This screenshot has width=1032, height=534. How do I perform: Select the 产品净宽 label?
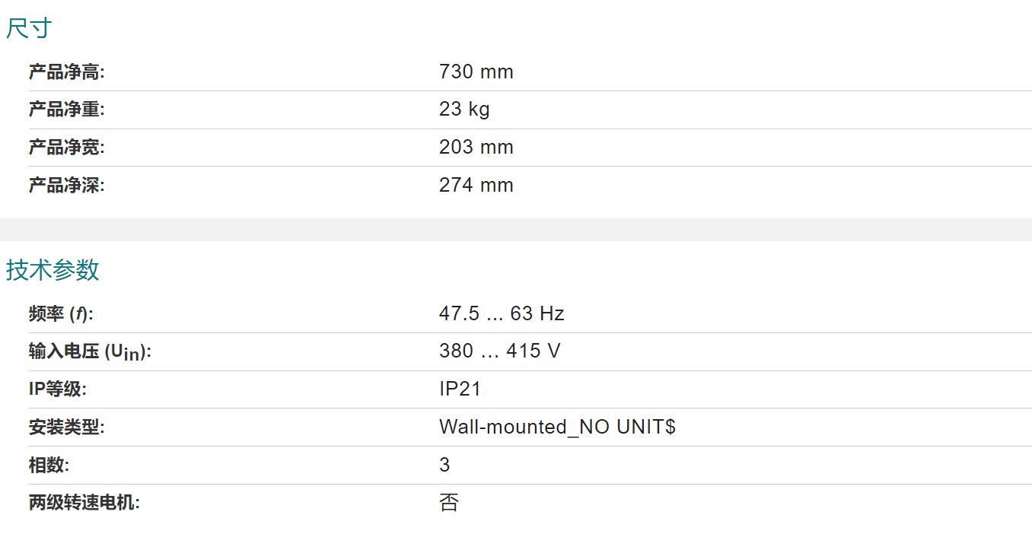(x=66, y=148)
